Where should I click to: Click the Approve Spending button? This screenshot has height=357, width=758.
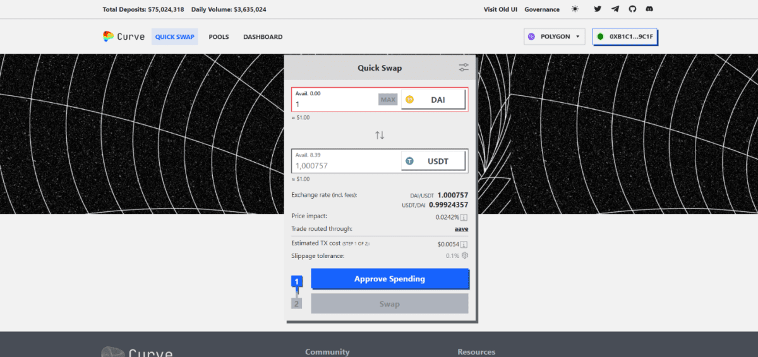[x=390, y=279]
